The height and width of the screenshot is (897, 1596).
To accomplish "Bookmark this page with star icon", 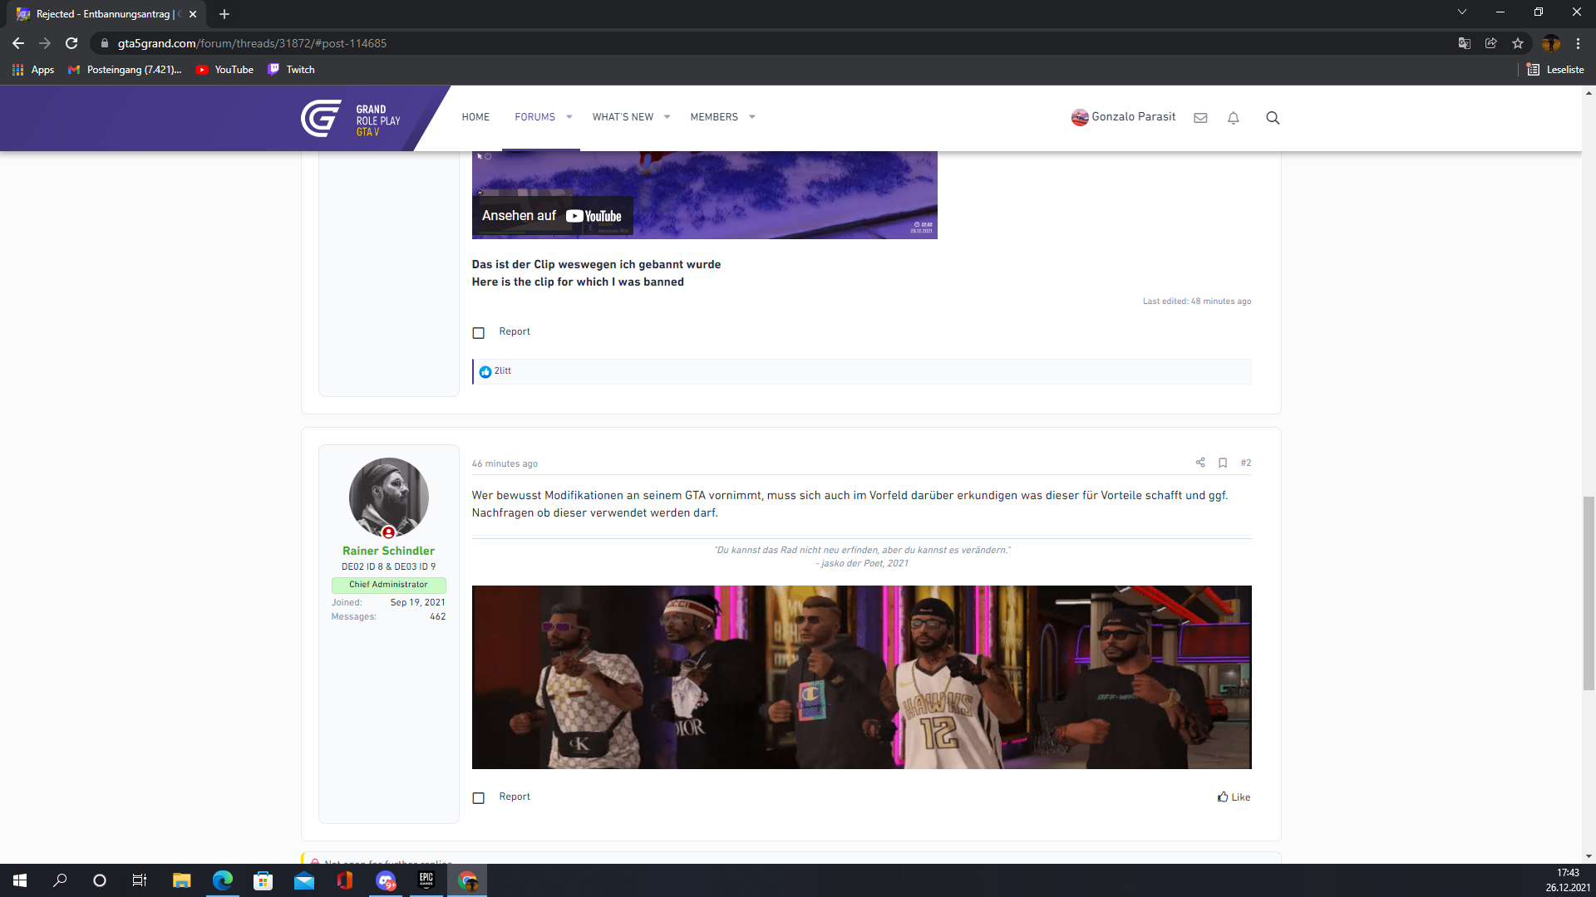I will point(1518,43).
